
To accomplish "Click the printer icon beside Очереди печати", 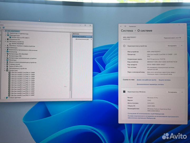I will pos(7,64).
